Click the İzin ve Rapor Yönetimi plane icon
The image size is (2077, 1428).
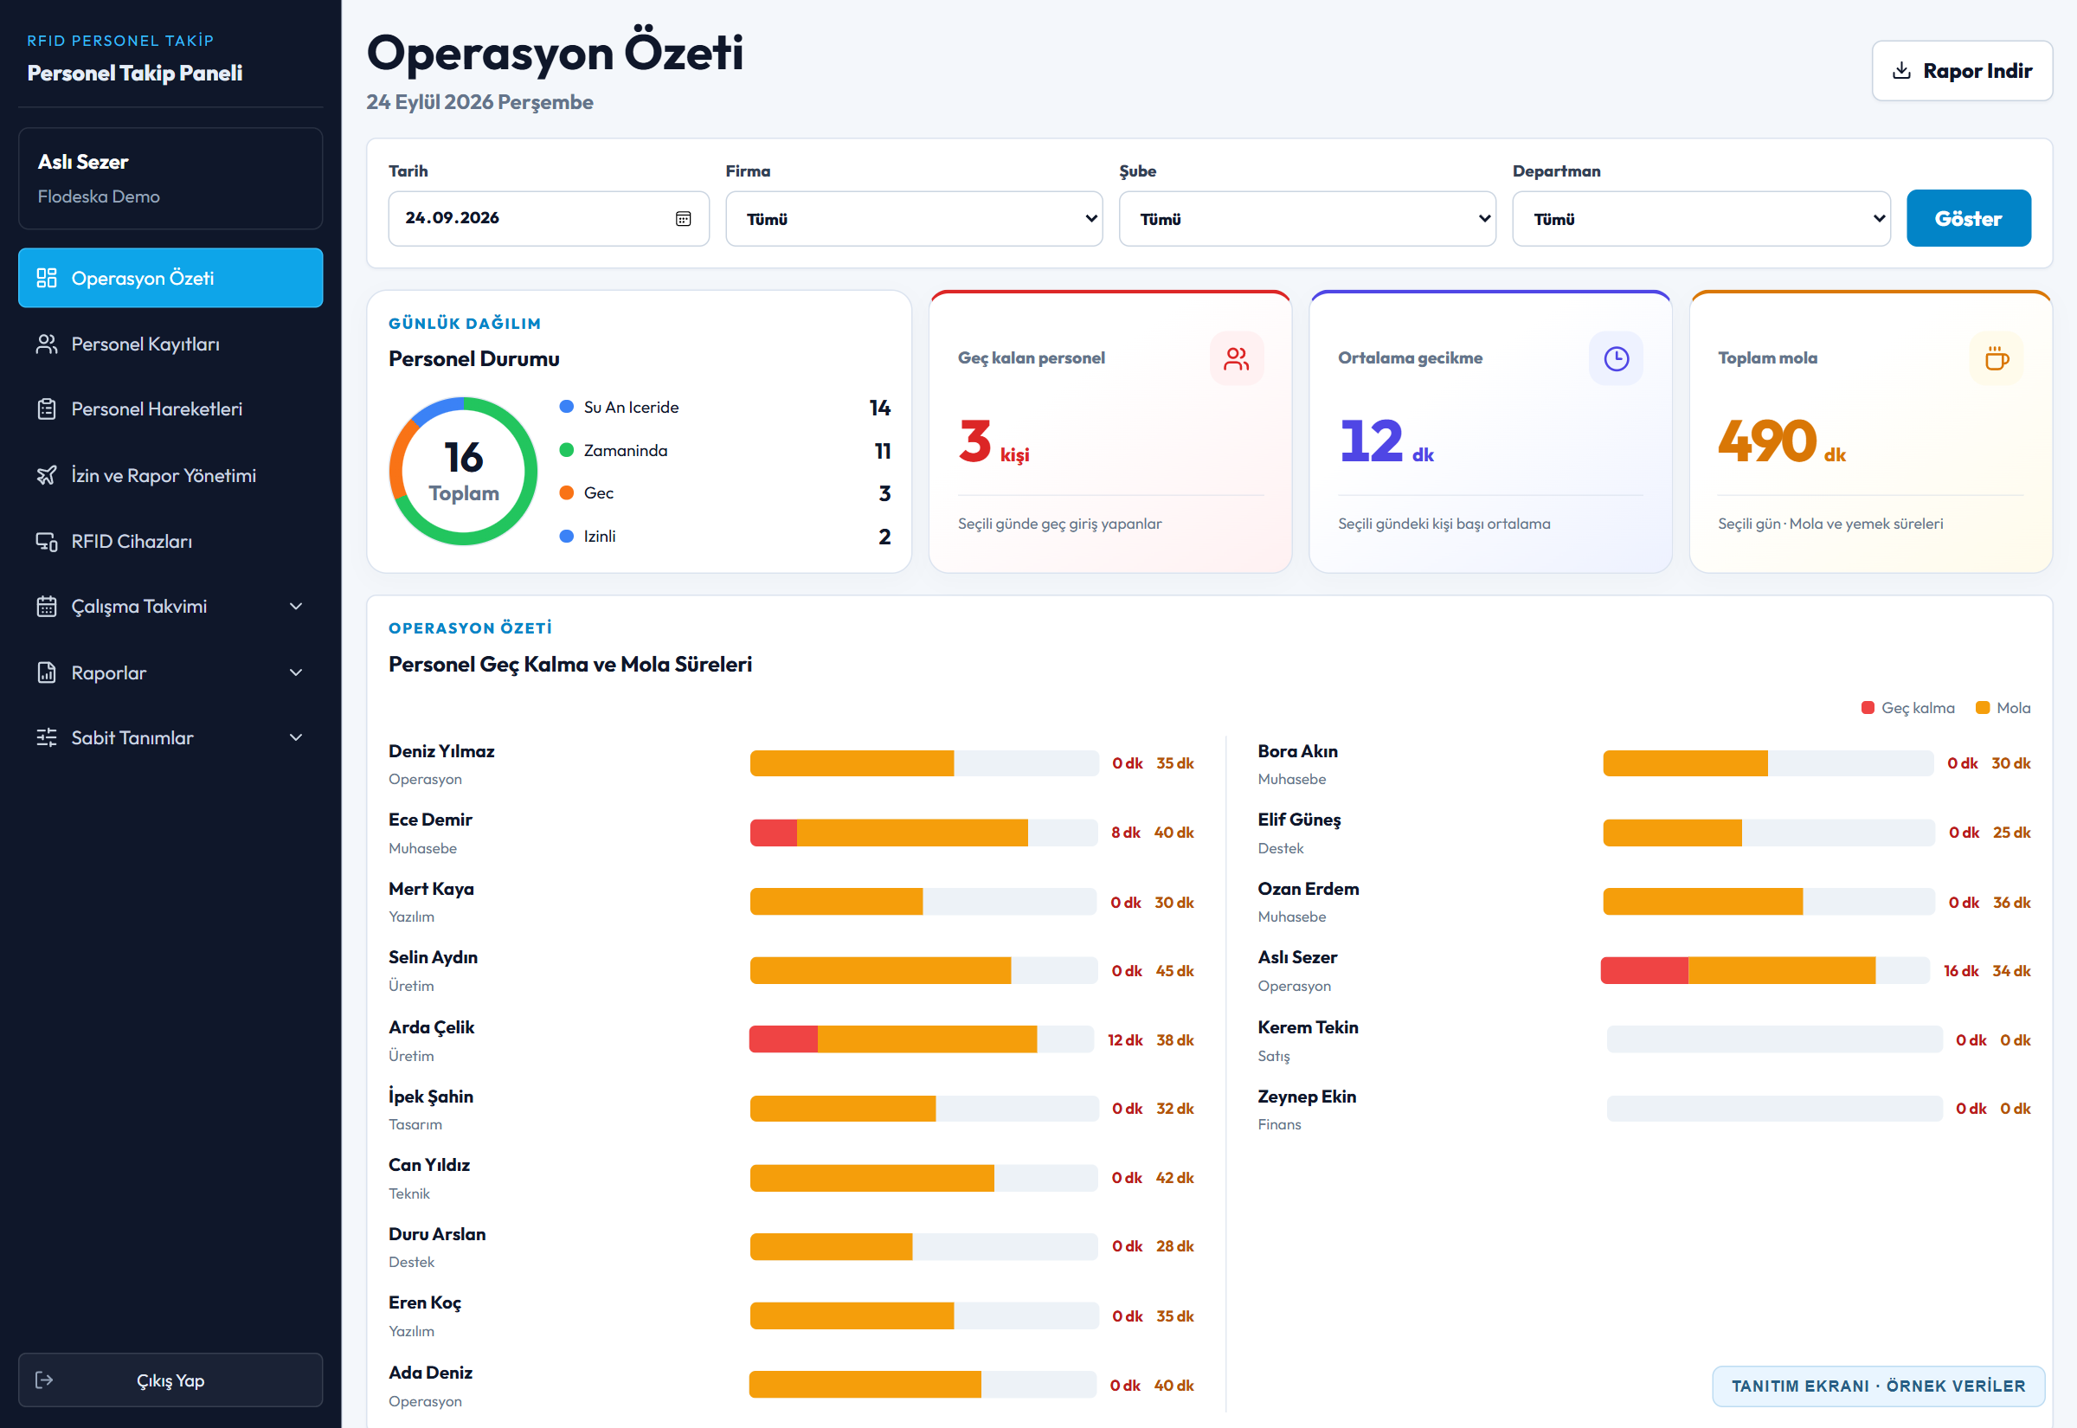pos(47,475)
